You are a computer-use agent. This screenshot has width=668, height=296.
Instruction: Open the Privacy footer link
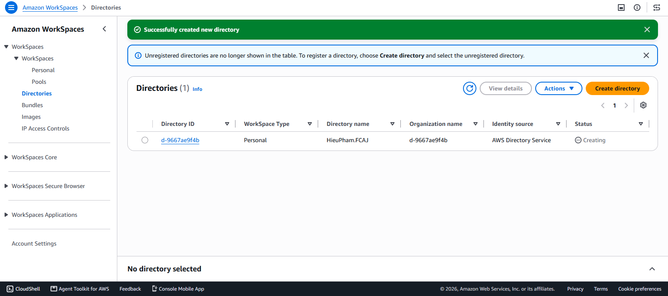click(x=575, y=289)
